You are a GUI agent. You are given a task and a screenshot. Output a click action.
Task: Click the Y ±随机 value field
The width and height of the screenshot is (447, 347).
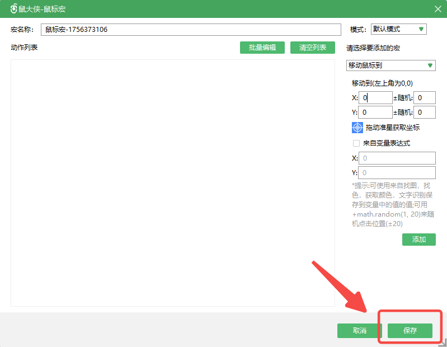click(425, 112)
